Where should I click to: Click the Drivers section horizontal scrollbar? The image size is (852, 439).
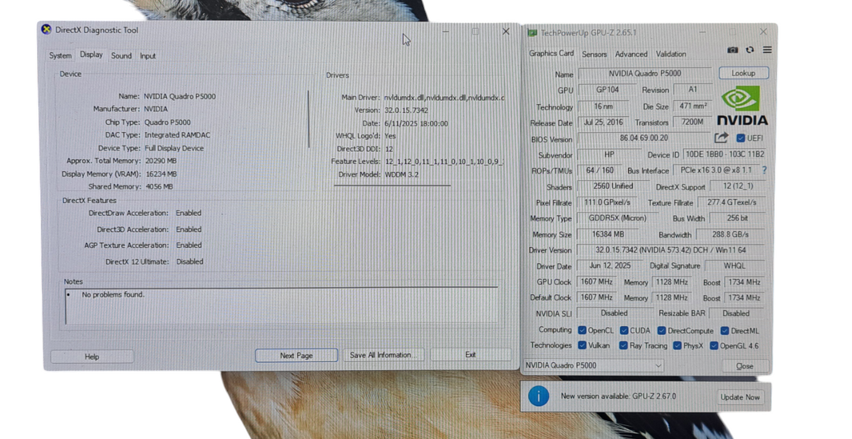[x=392, y=185]
